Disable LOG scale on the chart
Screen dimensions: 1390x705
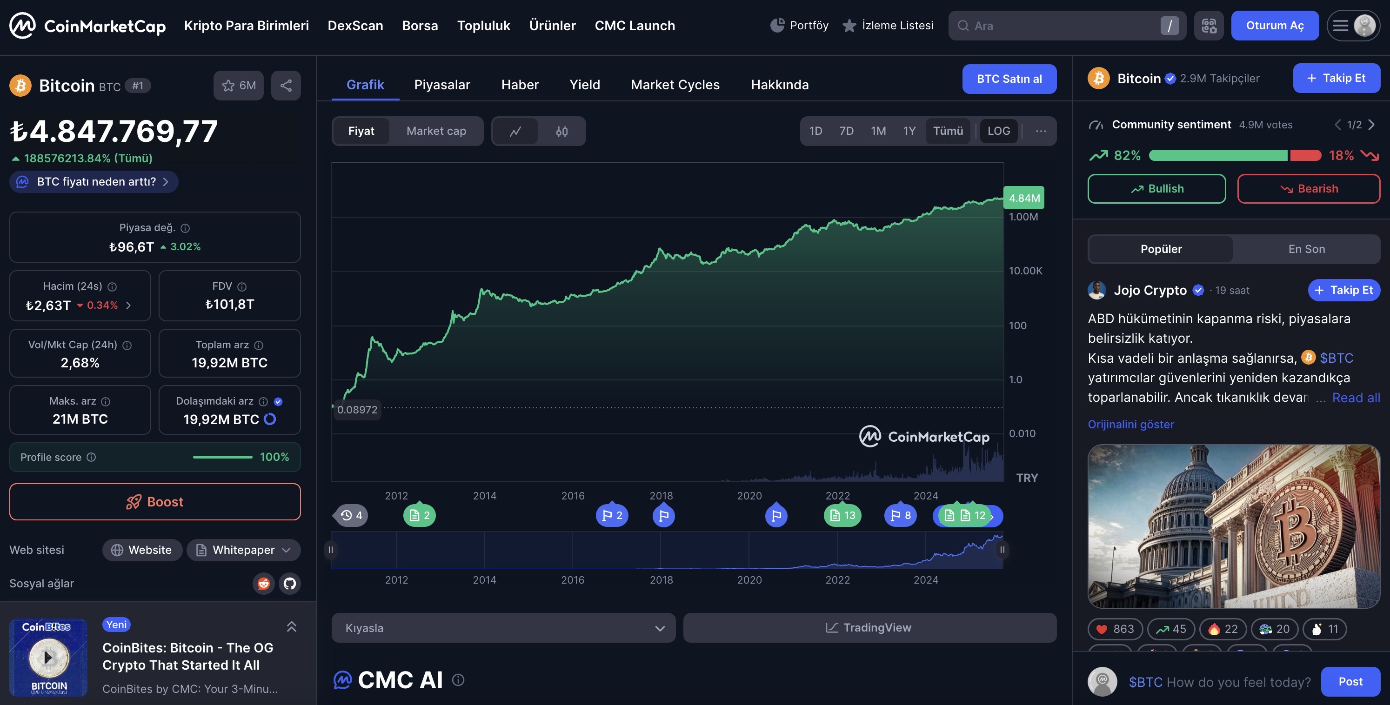pos(998,131)
